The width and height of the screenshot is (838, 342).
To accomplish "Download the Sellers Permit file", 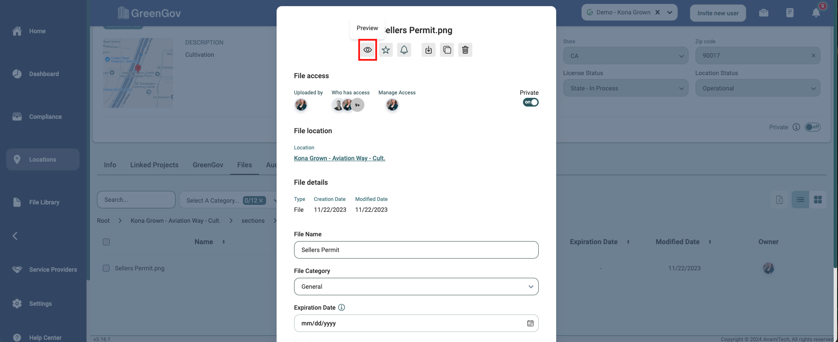I will 429,50.
